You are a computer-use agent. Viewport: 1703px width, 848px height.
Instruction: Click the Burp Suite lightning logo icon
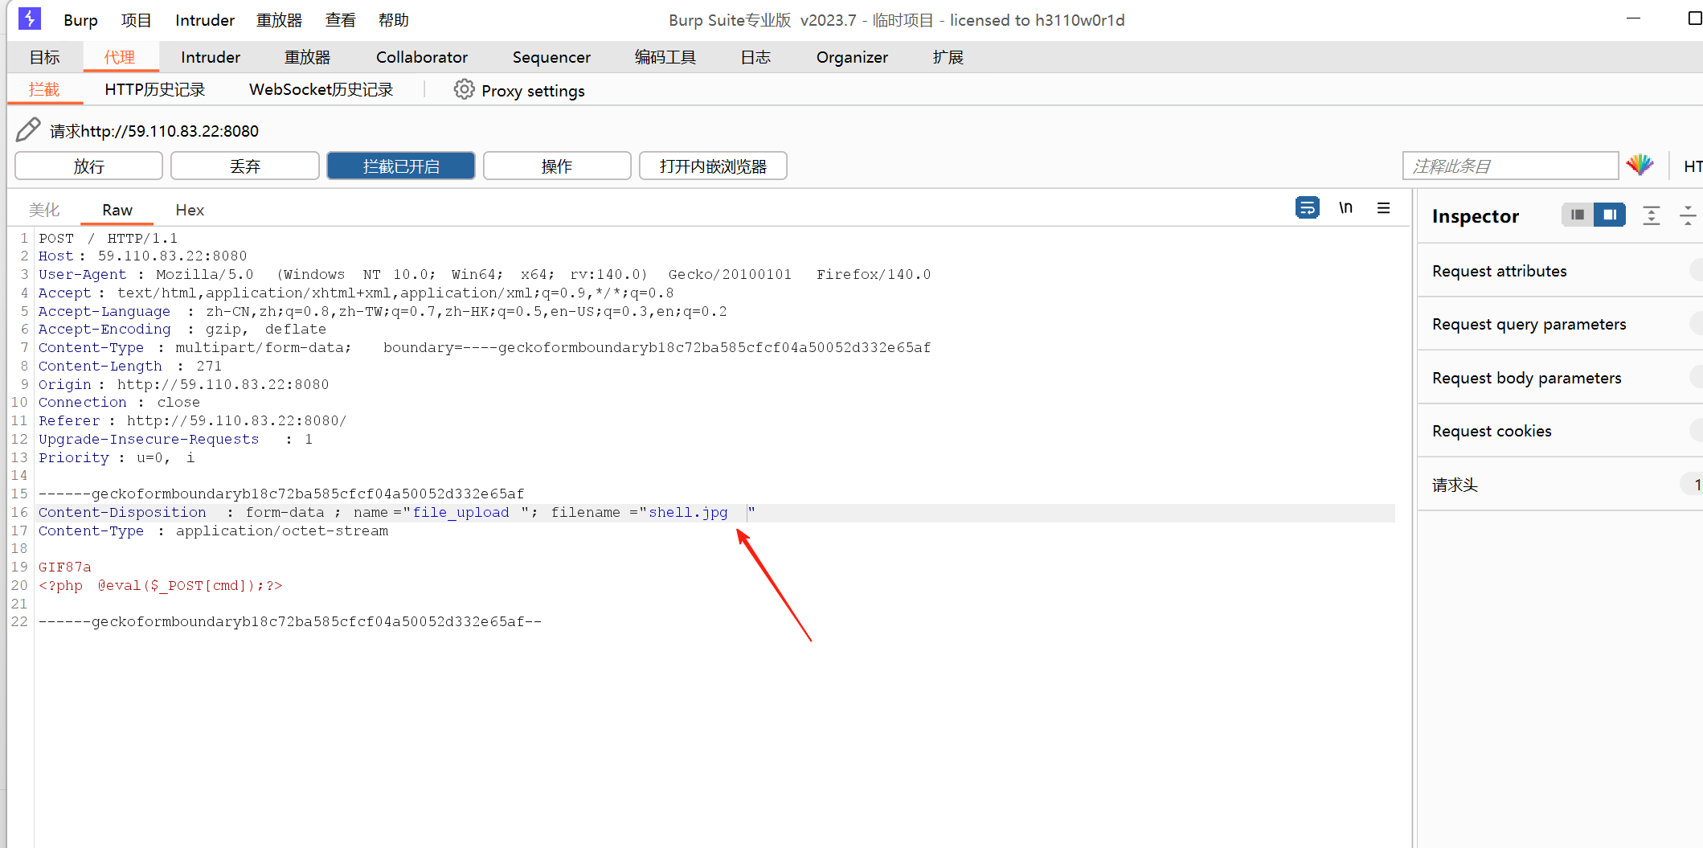[x=30, y=18]
